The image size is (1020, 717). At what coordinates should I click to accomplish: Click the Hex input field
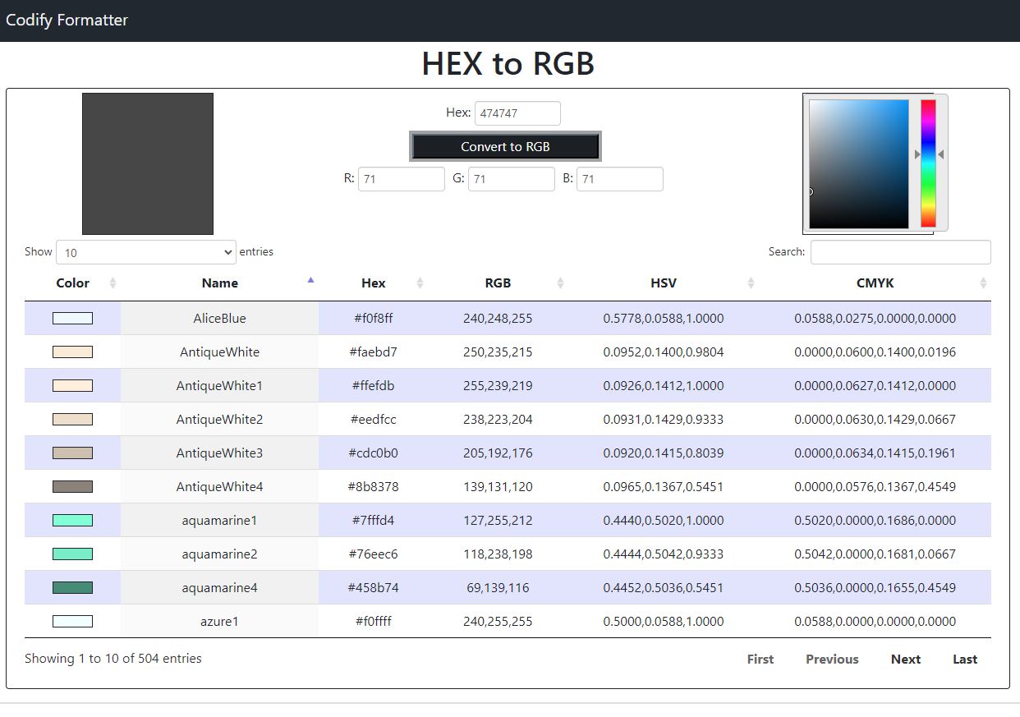[517, 113]
